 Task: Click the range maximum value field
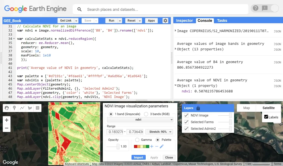point(135,132)
